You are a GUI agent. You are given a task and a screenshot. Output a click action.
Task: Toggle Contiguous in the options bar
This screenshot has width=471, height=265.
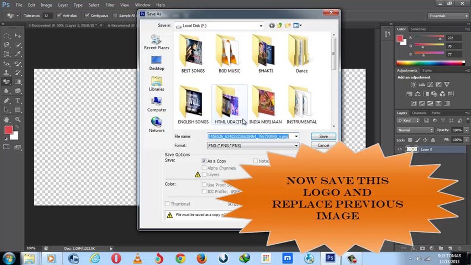(x=87, y=15)
